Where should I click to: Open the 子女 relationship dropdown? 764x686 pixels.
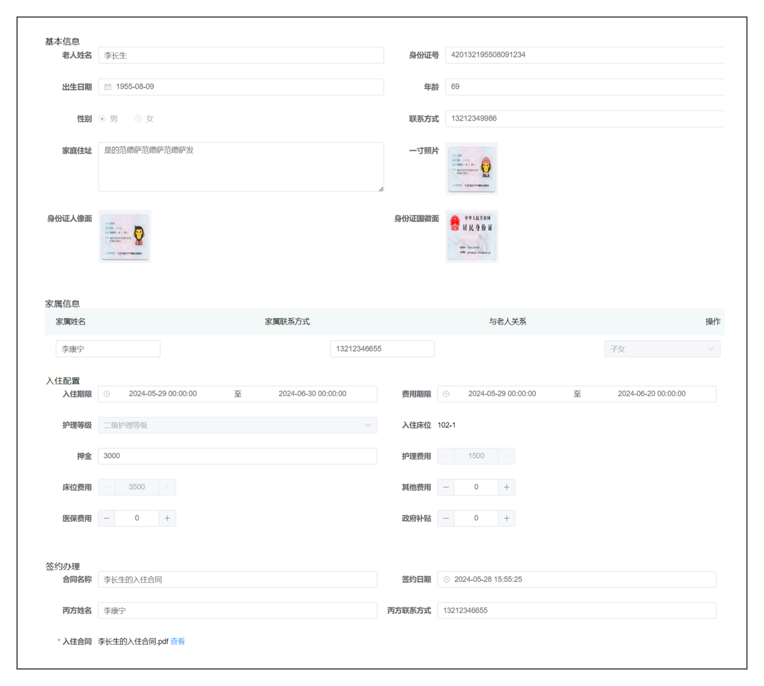[662, 349]
